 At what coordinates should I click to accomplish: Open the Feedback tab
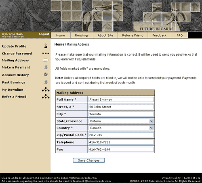(160, 35)
